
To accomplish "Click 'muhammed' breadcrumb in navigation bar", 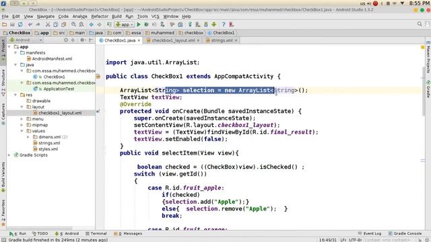I will click(x=160, y=33).
